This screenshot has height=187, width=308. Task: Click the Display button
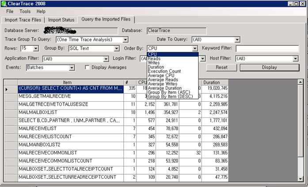point(270,67)
